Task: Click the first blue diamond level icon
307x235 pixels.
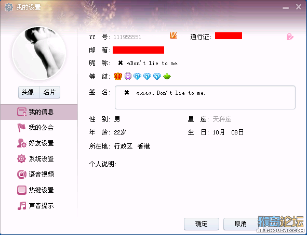Action: pyautogui.click(x=138, y=77)
